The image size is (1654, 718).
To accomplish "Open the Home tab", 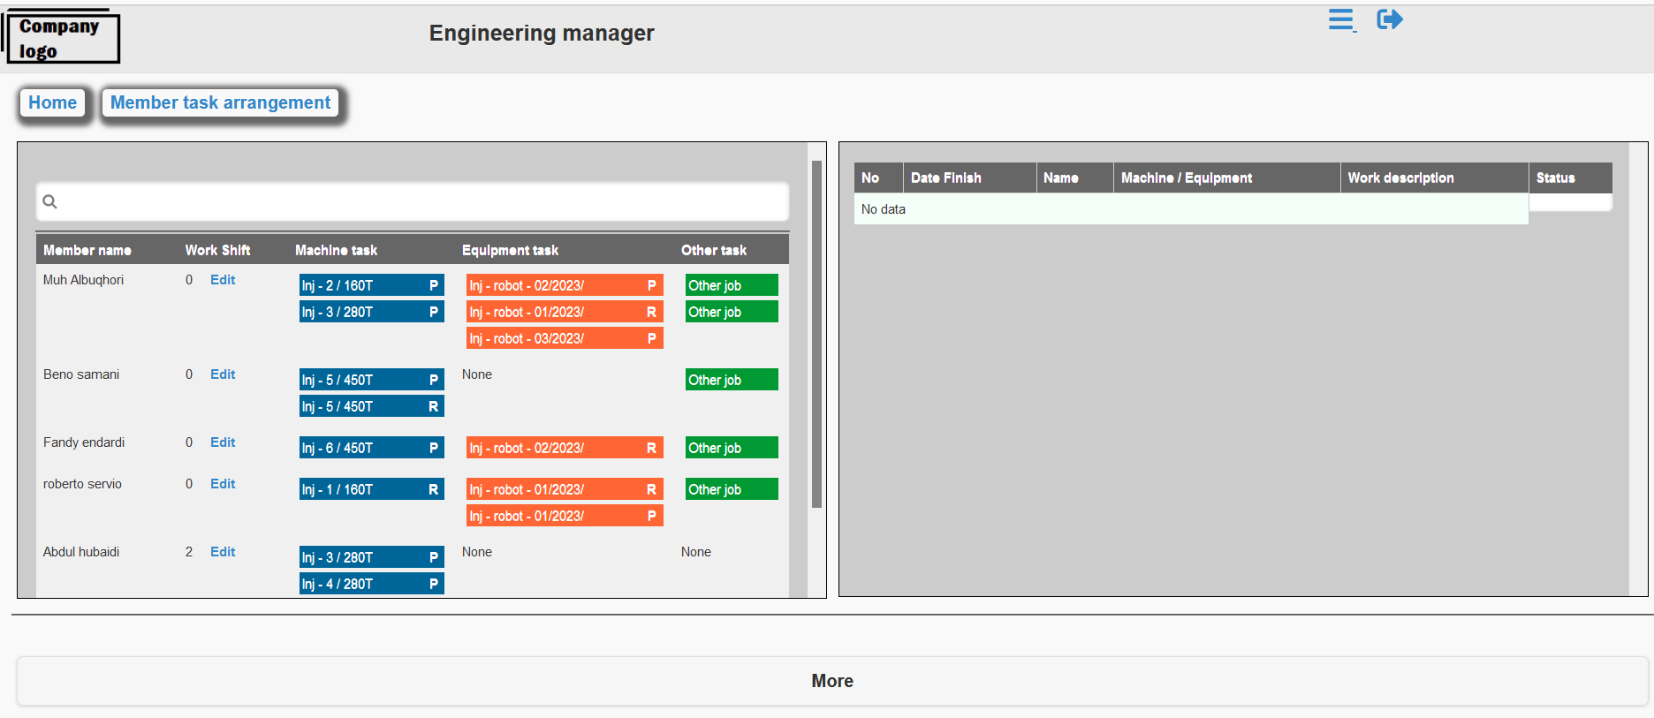I will point(53,103).
